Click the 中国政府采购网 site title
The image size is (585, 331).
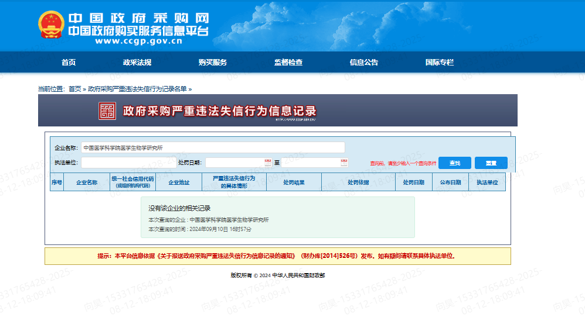[x=139, y=18]
